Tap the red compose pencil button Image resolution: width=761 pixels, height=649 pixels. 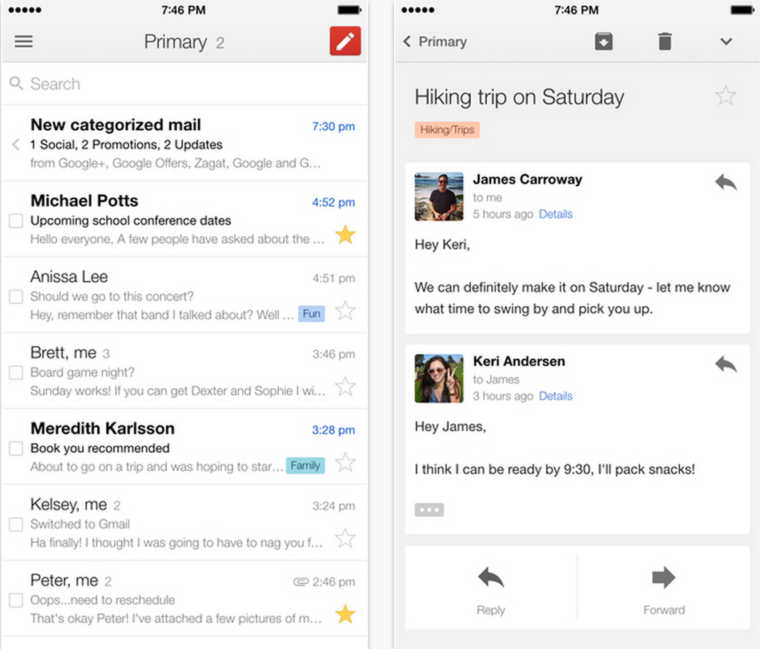345,41
